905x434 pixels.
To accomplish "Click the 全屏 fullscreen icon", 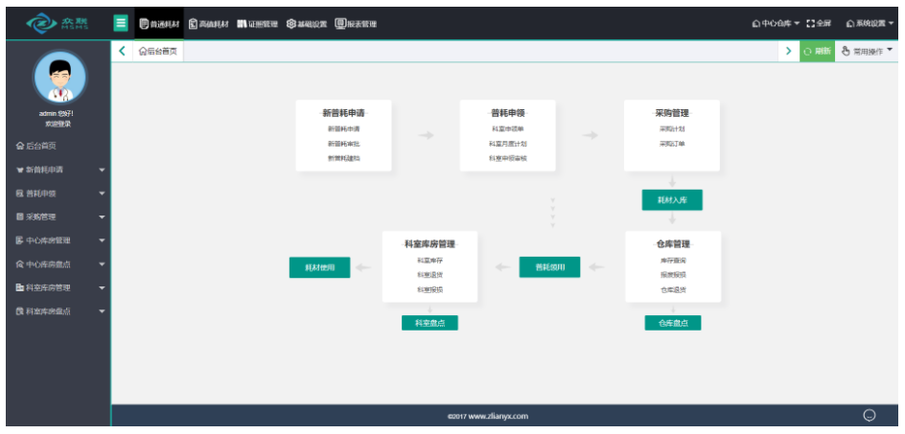I will pyautogui.click(x=810, y=24).
